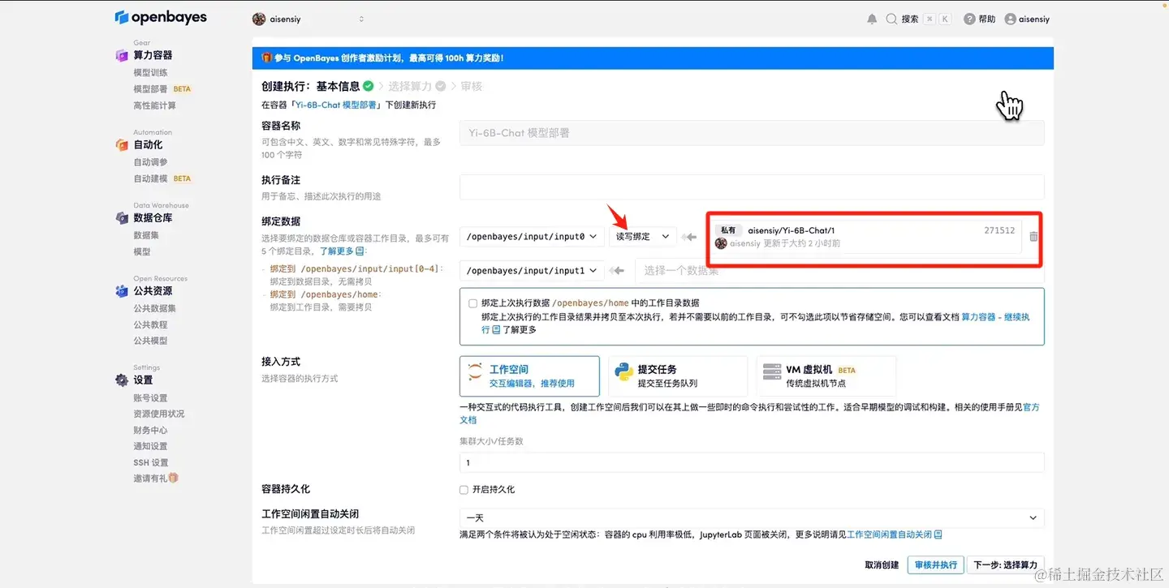Click the 选择算力 step in breadcrumb
The width and height of the screenshot is (1169, 588).
410,86
